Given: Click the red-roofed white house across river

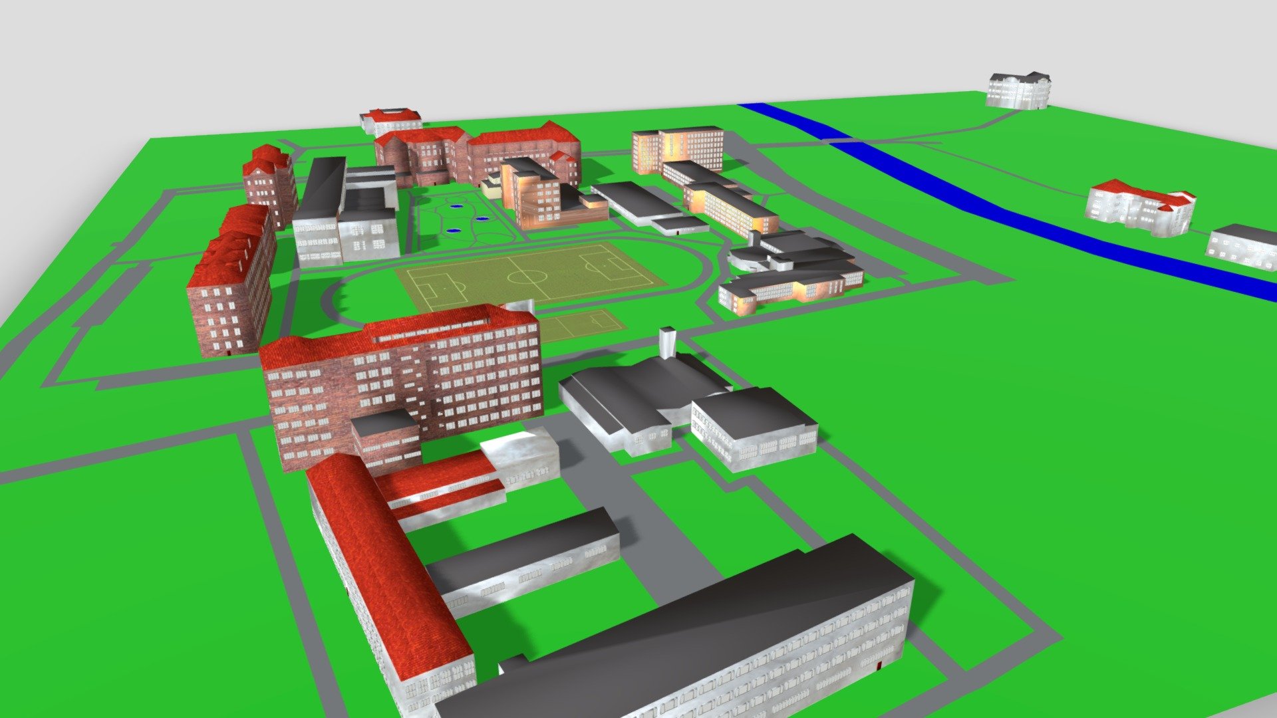Looking at the screenshot, I should pos(1139,207).
